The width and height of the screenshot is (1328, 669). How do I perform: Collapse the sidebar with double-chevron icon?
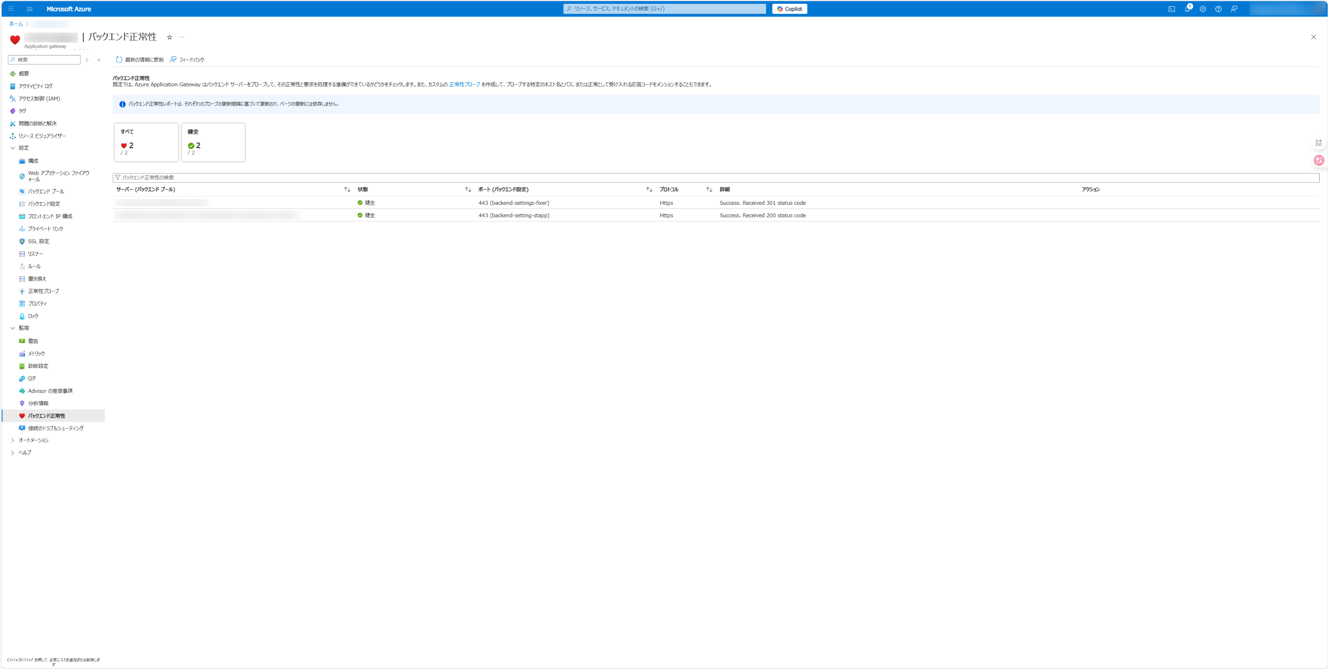pyautogui.click(x=99, y=60)
